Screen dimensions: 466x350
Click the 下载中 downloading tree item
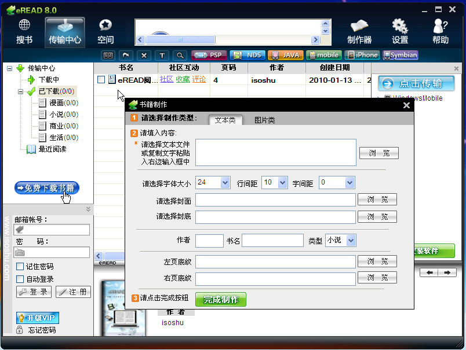[49, 79]
